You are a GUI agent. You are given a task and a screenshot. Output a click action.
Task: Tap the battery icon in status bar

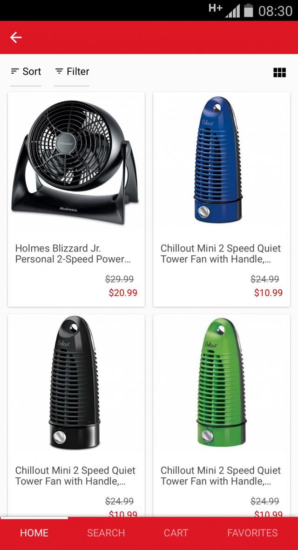249,10
